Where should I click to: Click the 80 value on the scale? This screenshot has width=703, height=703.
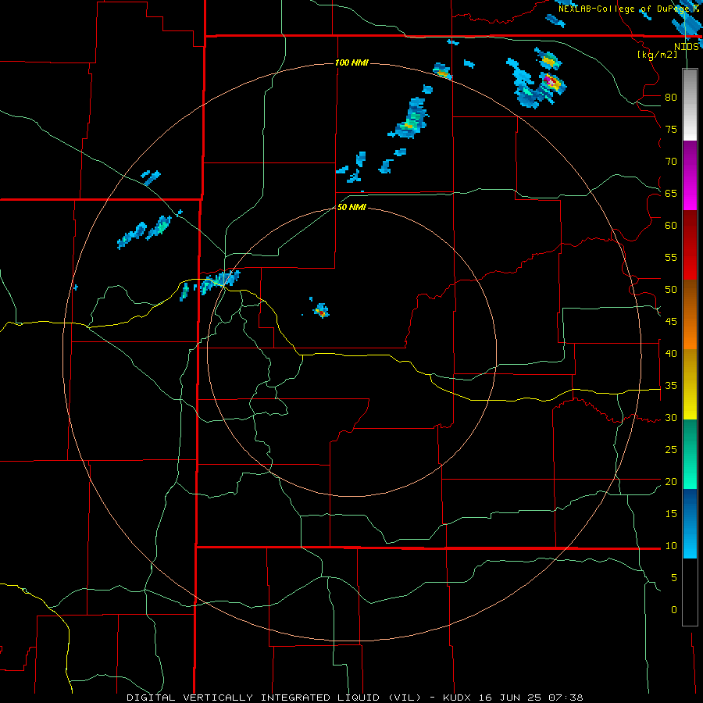(671, 98)
